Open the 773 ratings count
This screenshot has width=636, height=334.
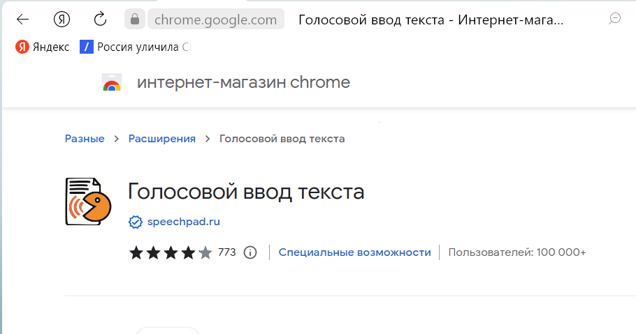tap(226, 252)
